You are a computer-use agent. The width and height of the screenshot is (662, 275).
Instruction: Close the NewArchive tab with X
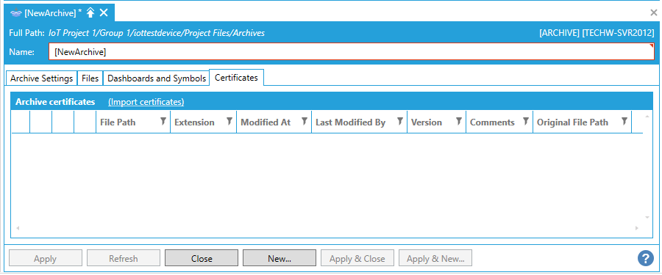click(x=104, y=13)
